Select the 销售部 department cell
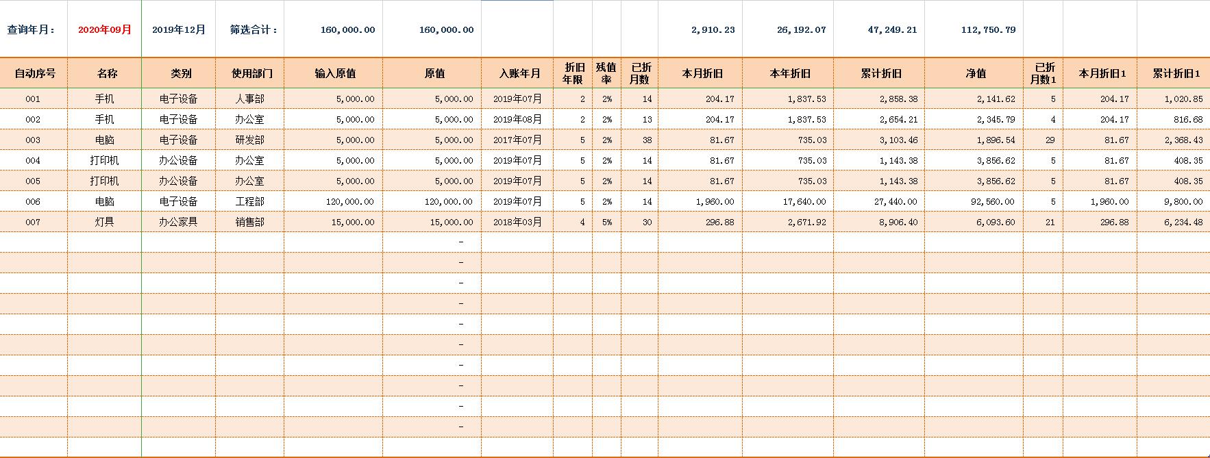 click(x=249, y=222)
